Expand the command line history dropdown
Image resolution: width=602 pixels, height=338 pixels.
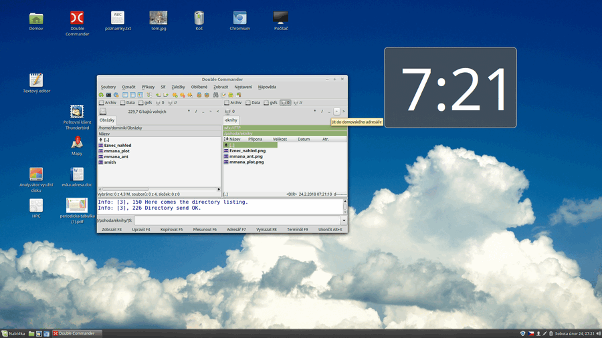coord(344,220)
